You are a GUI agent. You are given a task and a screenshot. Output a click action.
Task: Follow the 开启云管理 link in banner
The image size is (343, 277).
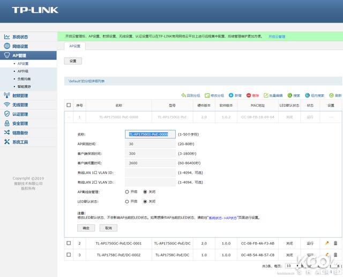[277, 36]
